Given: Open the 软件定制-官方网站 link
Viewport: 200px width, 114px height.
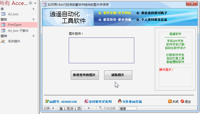Looking at the screenshot, I should pos(117,13).
